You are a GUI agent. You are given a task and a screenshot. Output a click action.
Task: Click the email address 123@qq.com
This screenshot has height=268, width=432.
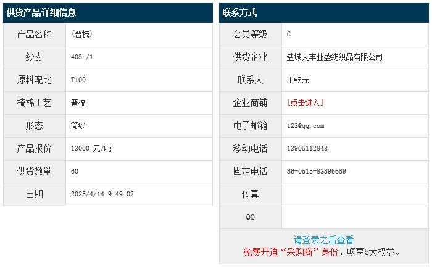pyautogui.click(x=305, y=125)
